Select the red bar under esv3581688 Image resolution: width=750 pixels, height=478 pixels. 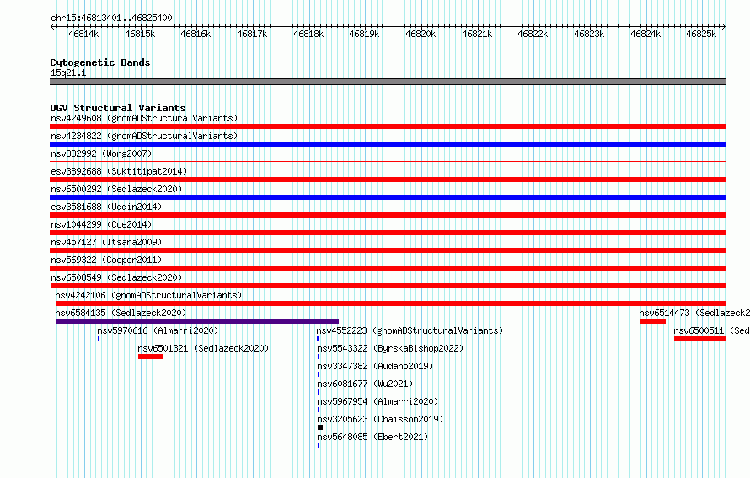(388, 215)
